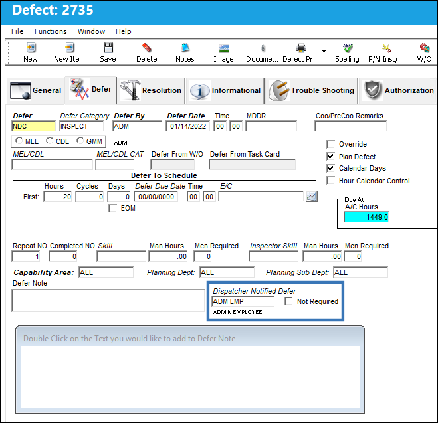The width and height of the screenshot is (438, 423).
Task: Click the Defer Date field 01/14/2022
Action: click(x=187, y=126)
